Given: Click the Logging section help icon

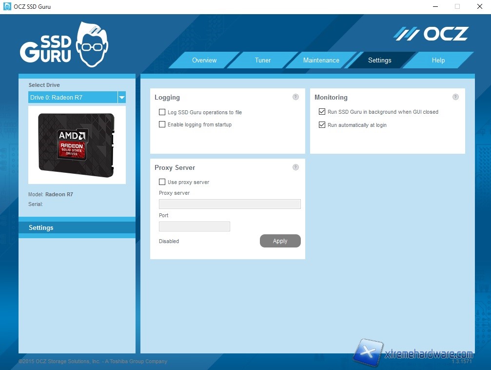Looking at the screenshot, I should pos(295,97).
